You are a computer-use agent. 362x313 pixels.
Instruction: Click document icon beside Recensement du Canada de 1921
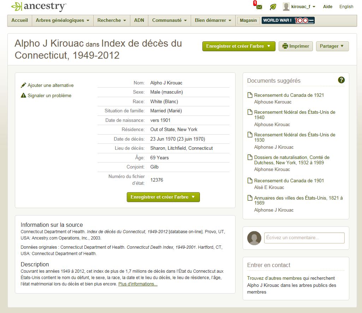click(x=250, y=95)
